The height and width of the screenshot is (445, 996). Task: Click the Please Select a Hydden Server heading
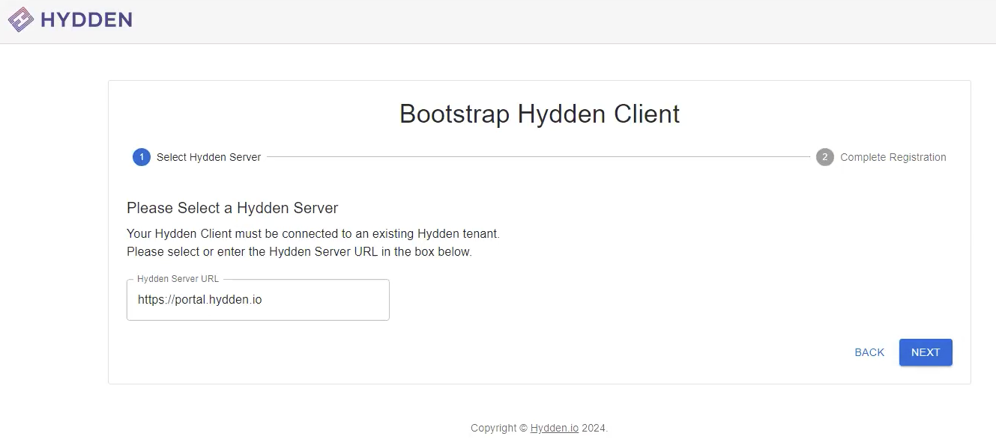(x=232, y=208)
